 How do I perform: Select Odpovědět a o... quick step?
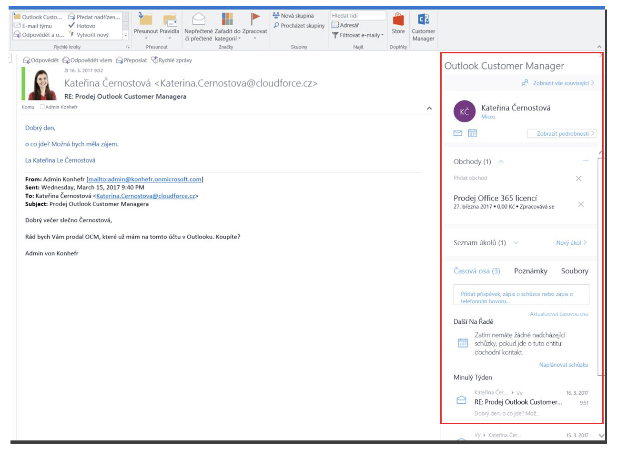click(39, 35)
